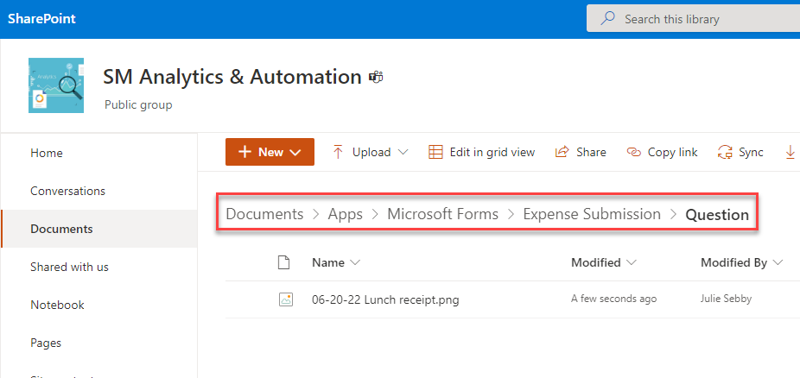Expand the New button chevron

click(x=295, y=152)
